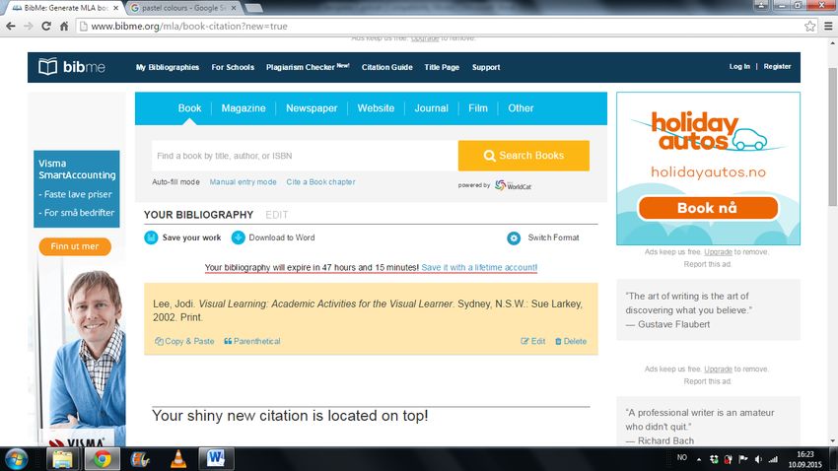Open the browser home page icon

pos(64,27)
